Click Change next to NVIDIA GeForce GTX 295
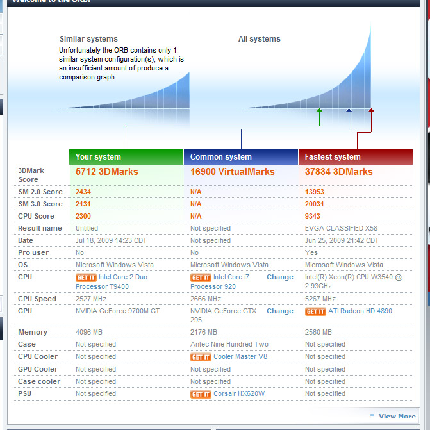The image size is (430, 430). 279,311
